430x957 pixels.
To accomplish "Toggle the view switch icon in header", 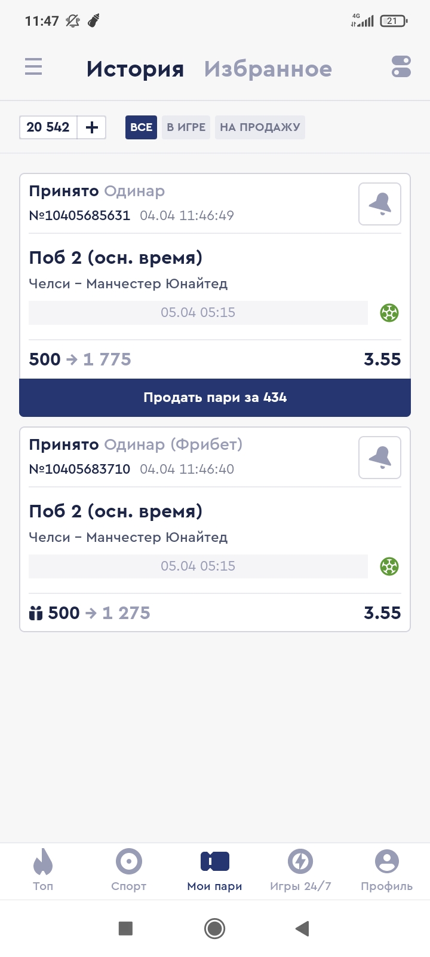I will 401,66.
